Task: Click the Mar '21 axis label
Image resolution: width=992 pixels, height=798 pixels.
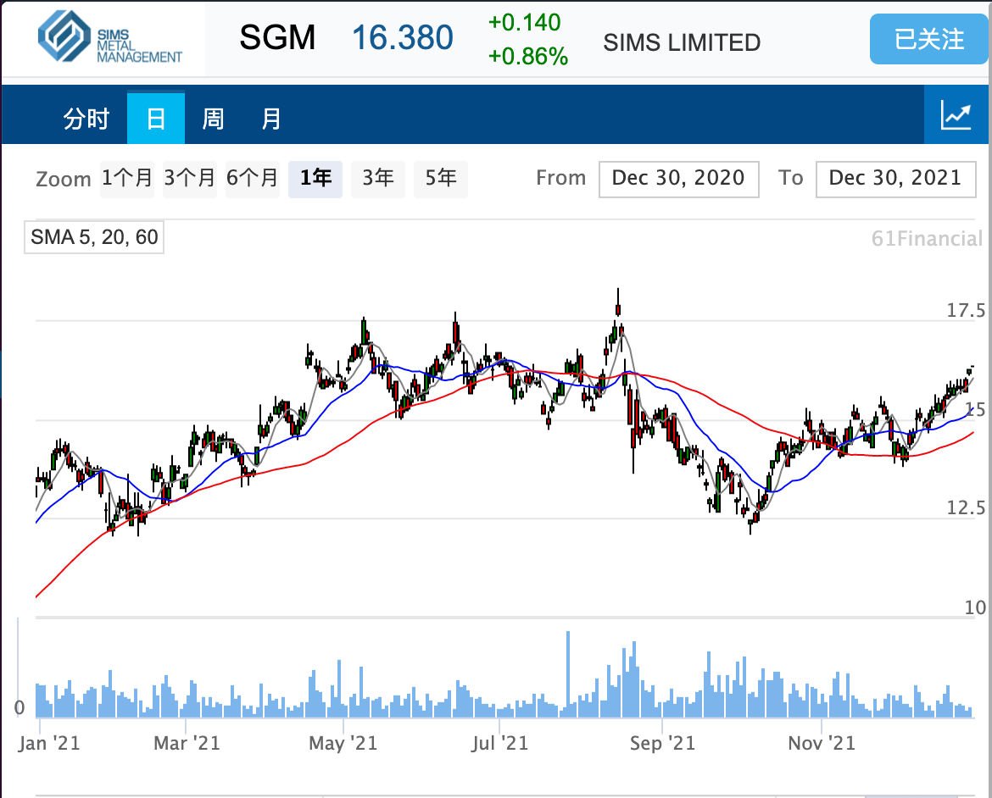Action: (187, 743)
